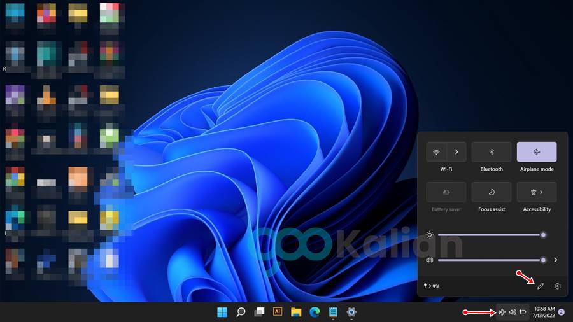Viewport: 573px width, 322px height.
Task: Toggle Battery saver tile
Action: pos(446,192)
